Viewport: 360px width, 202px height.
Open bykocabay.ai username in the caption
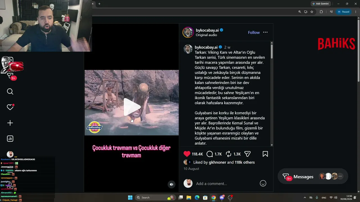pyautogui.click(x=206, y=47)
